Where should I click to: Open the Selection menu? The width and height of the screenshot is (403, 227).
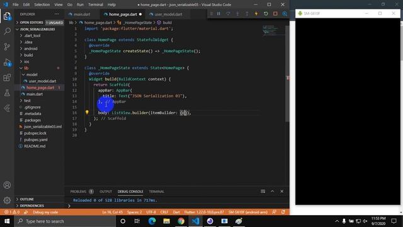pos(42,4)
